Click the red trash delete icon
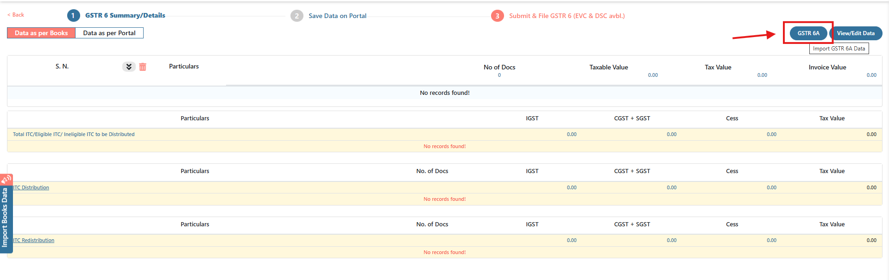 (x=143, y=67)
